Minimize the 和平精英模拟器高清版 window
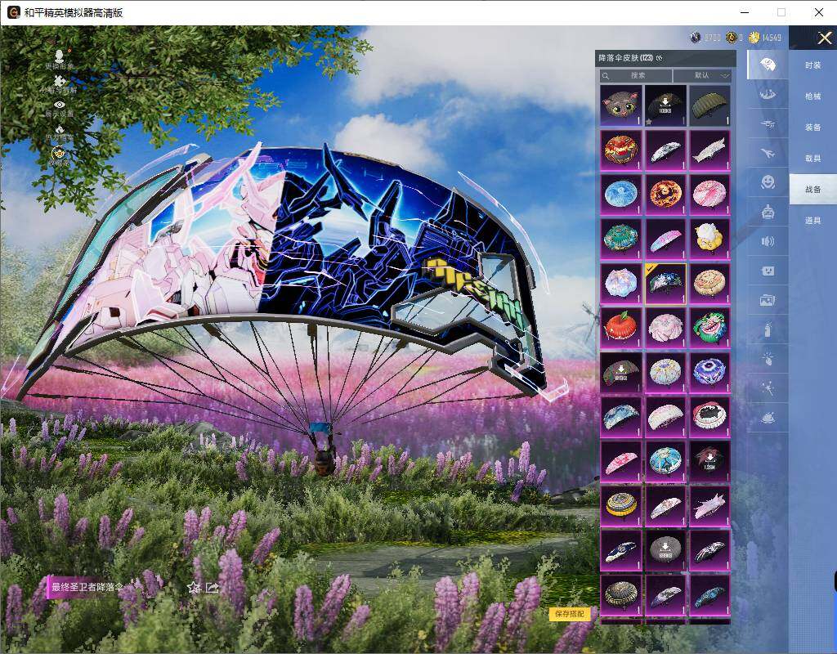837x654 pixels. (x=745, y=12)
